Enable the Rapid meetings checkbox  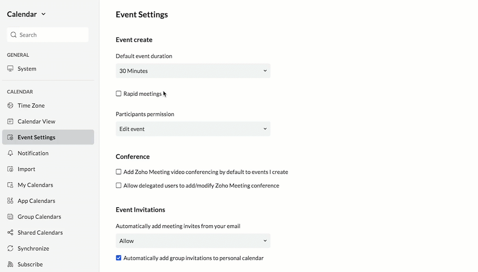point(118,94)
